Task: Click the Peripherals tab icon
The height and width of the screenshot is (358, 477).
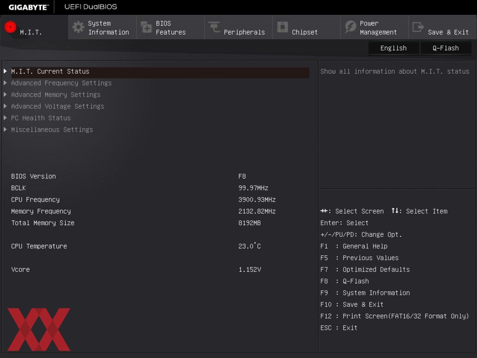Action: (x=214, y=27)
